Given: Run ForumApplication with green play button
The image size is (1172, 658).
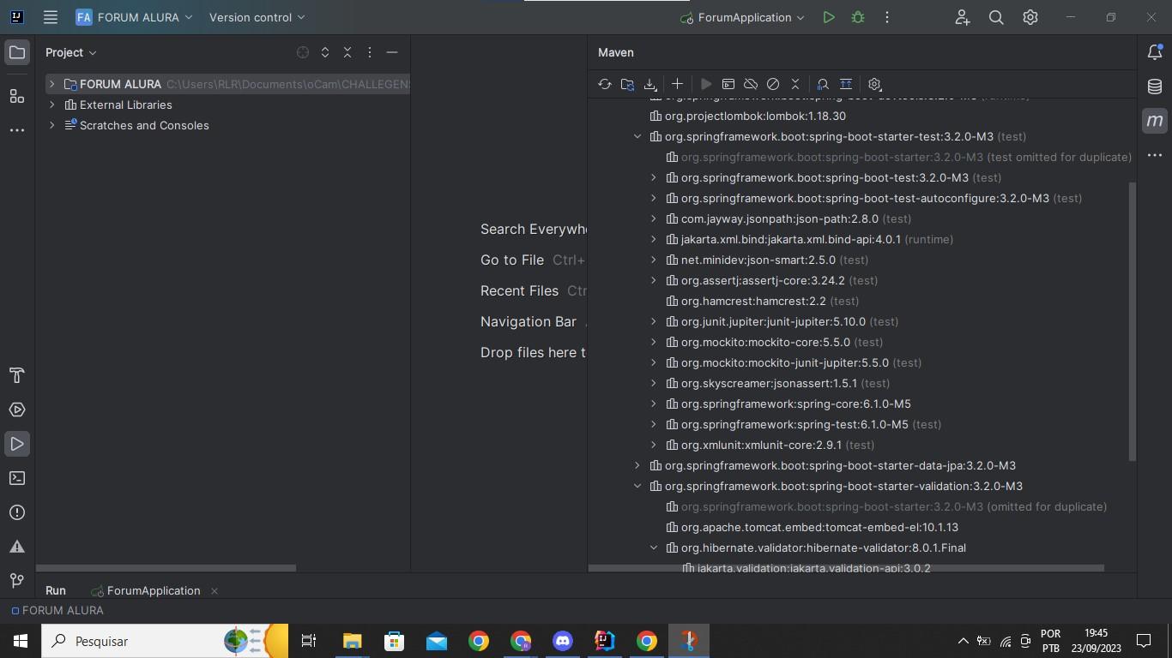Looking at the screenshot, I should [x=829, y=17].
